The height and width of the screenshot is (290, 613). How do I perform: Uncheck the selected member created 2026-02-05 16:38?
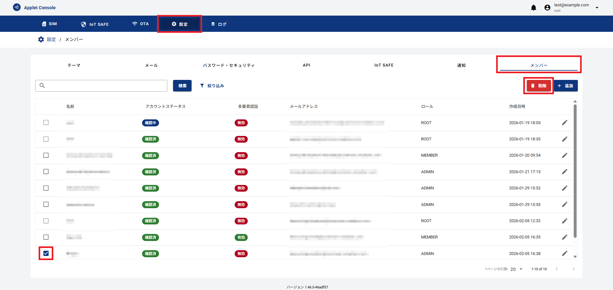[46, 253]
